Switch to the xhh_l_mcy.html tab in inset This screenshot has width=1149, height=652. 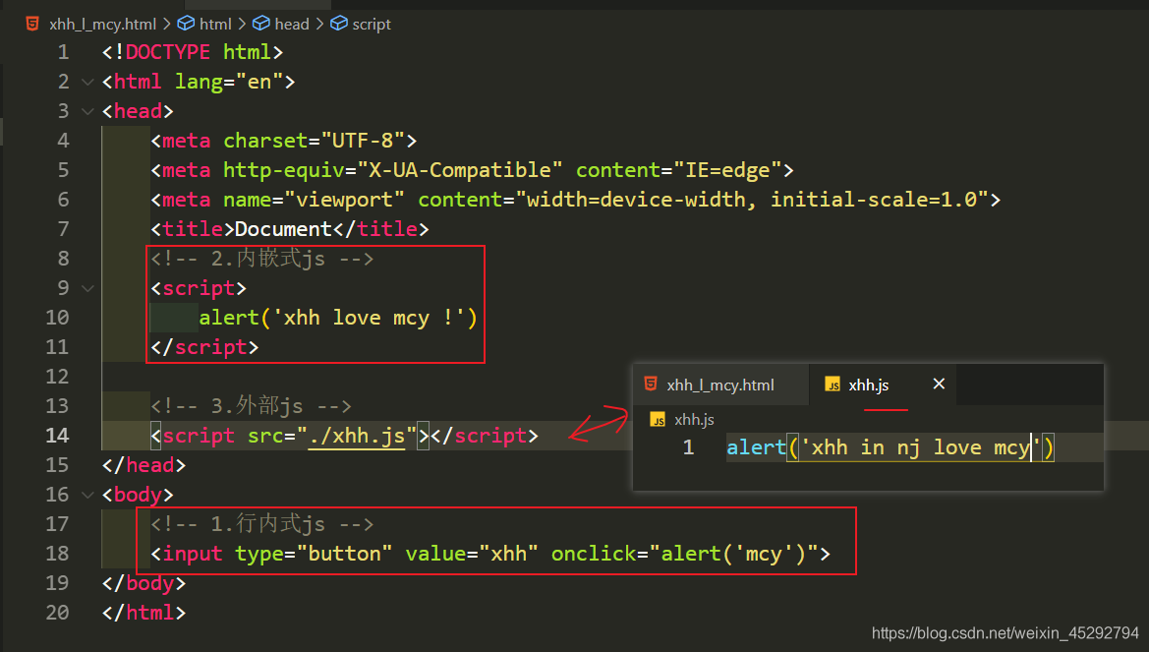[721, 385]
